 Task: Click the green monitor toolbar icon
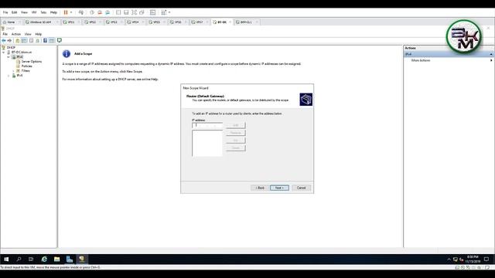click(x=60, y=40)
